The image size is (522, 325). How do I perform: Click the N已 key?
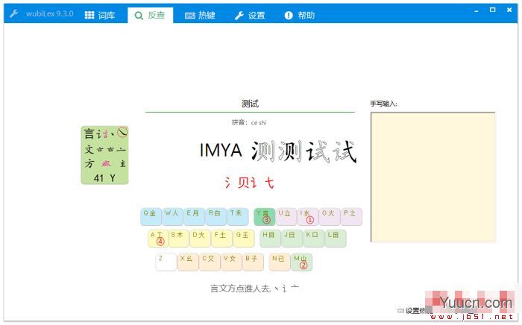pyautogui.click(x=280, y=262)
